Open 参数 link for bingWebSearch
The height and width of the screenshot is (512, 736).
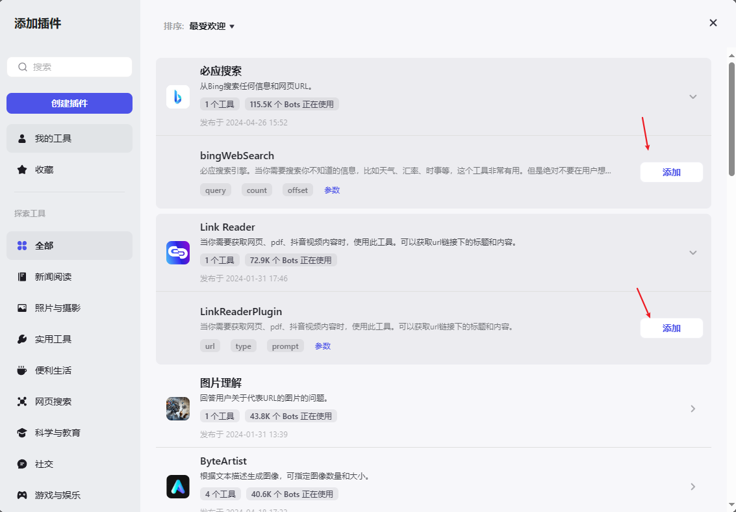(x=332, y=190)
